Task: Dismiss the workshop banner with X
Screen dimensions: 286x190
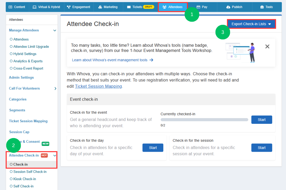Action: pos(267,47)
